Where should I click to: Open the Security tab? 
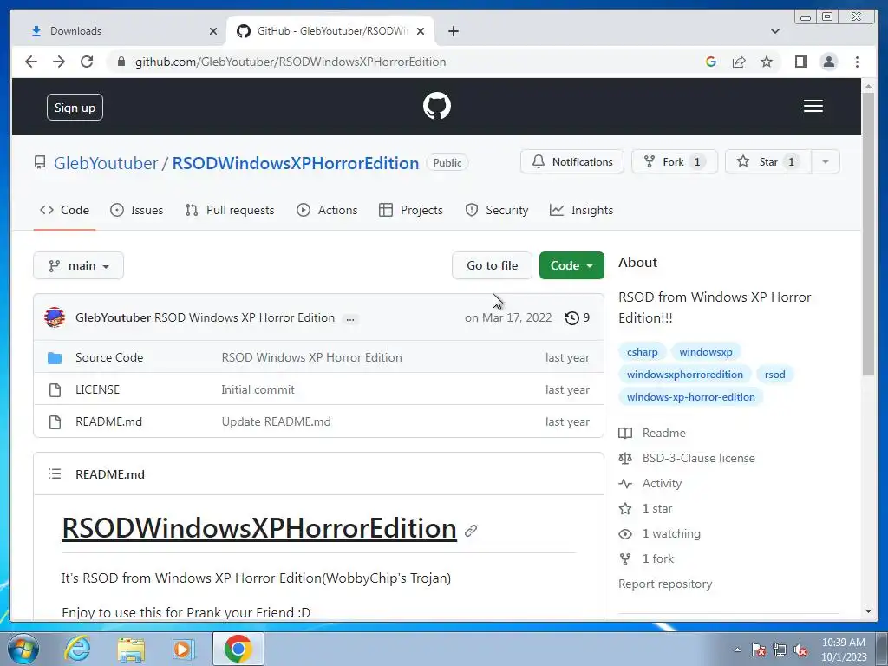click(x=497, y=210)
